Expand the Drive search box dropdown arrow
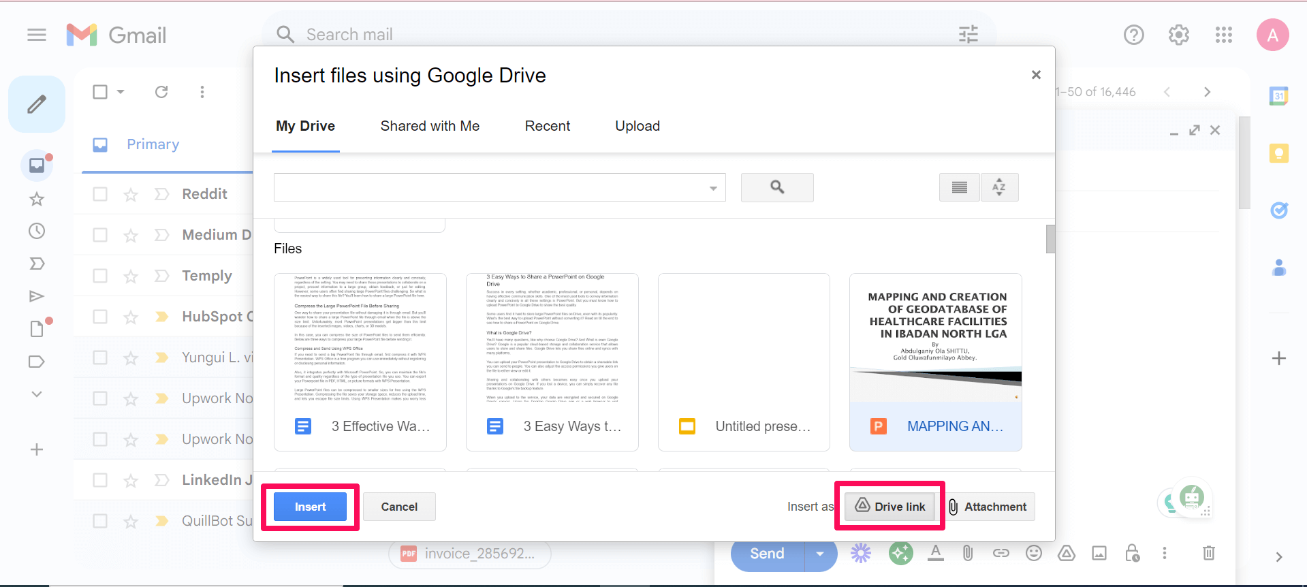This screenshot has height=587, width=1307. point(713,188)
